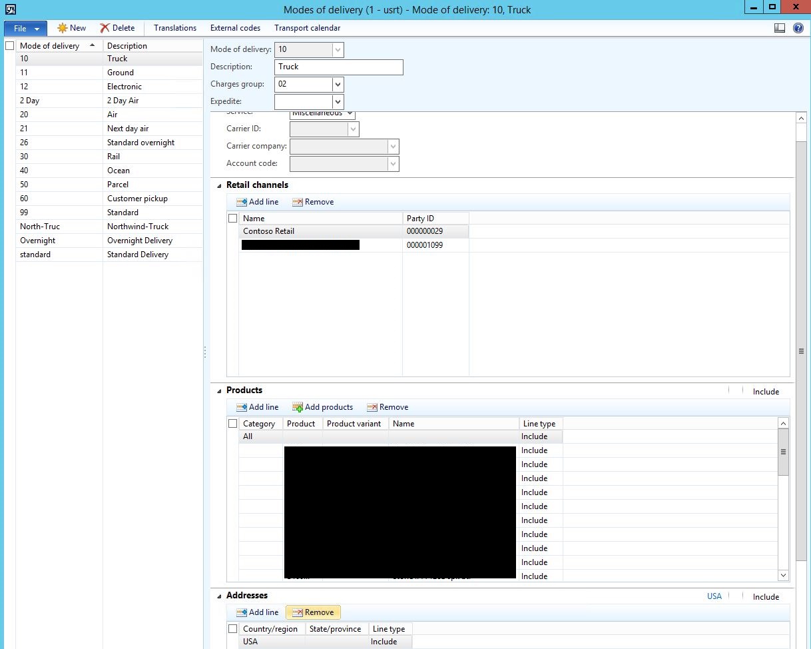The width and height of the screenshot is (811, 649).
Task: Sort by the Mode of delivery column header
Action: (x=59, y=46)
